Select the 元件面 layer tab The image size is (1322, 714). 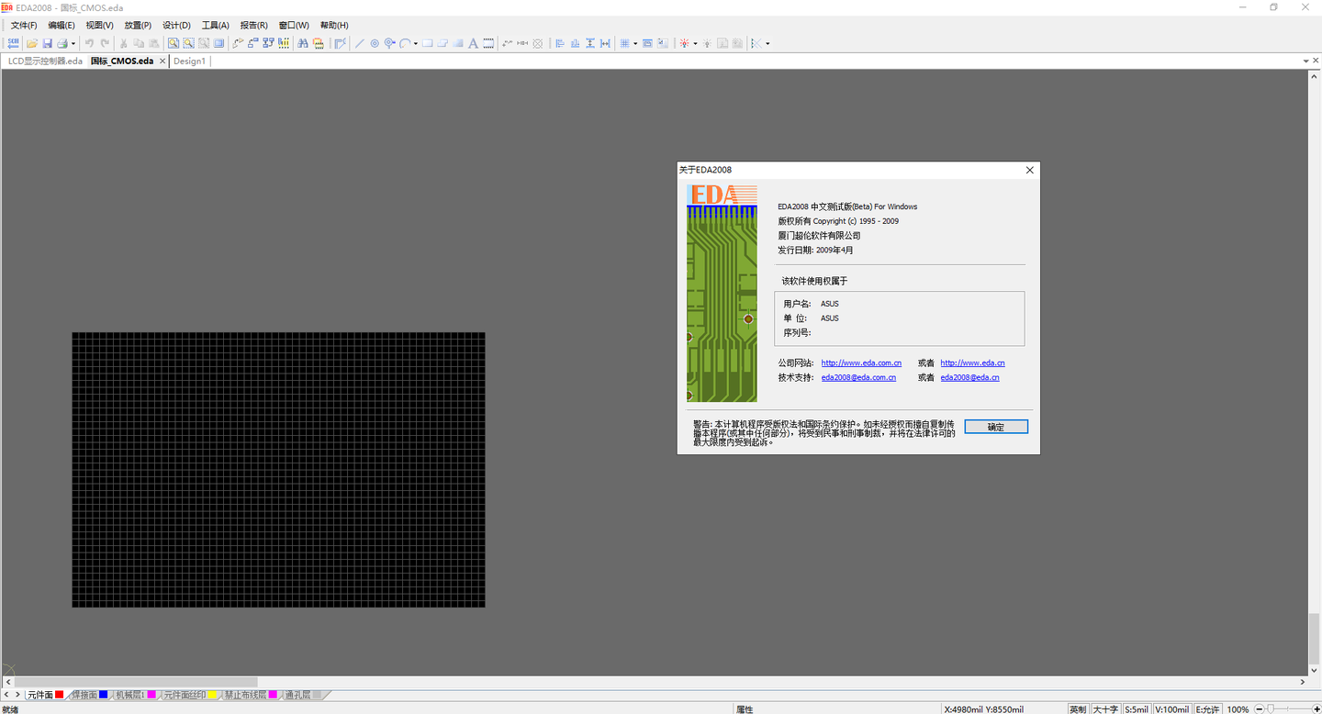click(45, 696)
